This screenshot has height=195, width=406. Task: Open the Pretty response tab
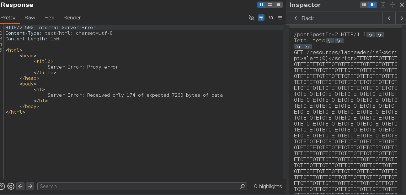(x=8, y=18)
